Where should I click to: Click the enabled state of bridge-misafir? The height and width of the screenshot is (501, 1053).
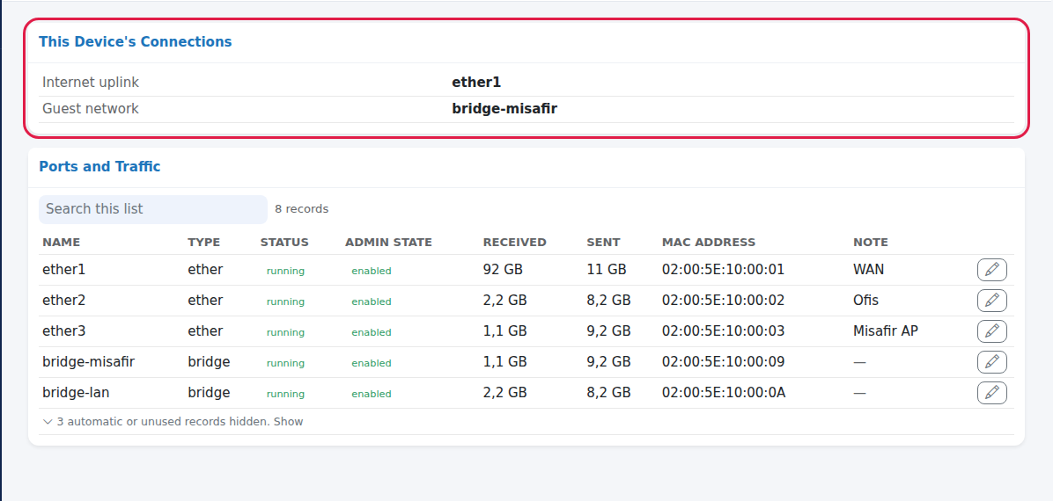pyautogui.click(x=372, y=364)
